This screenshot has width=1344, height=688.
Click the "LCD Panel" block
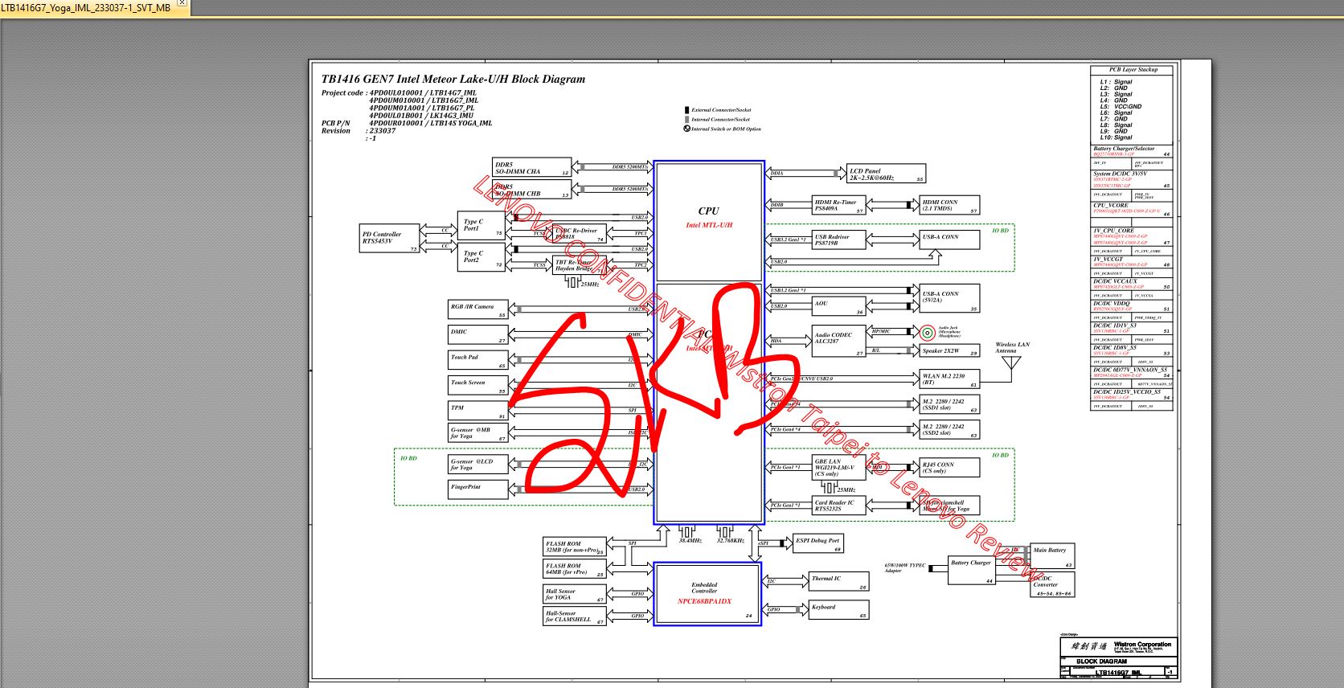[887, 174]
